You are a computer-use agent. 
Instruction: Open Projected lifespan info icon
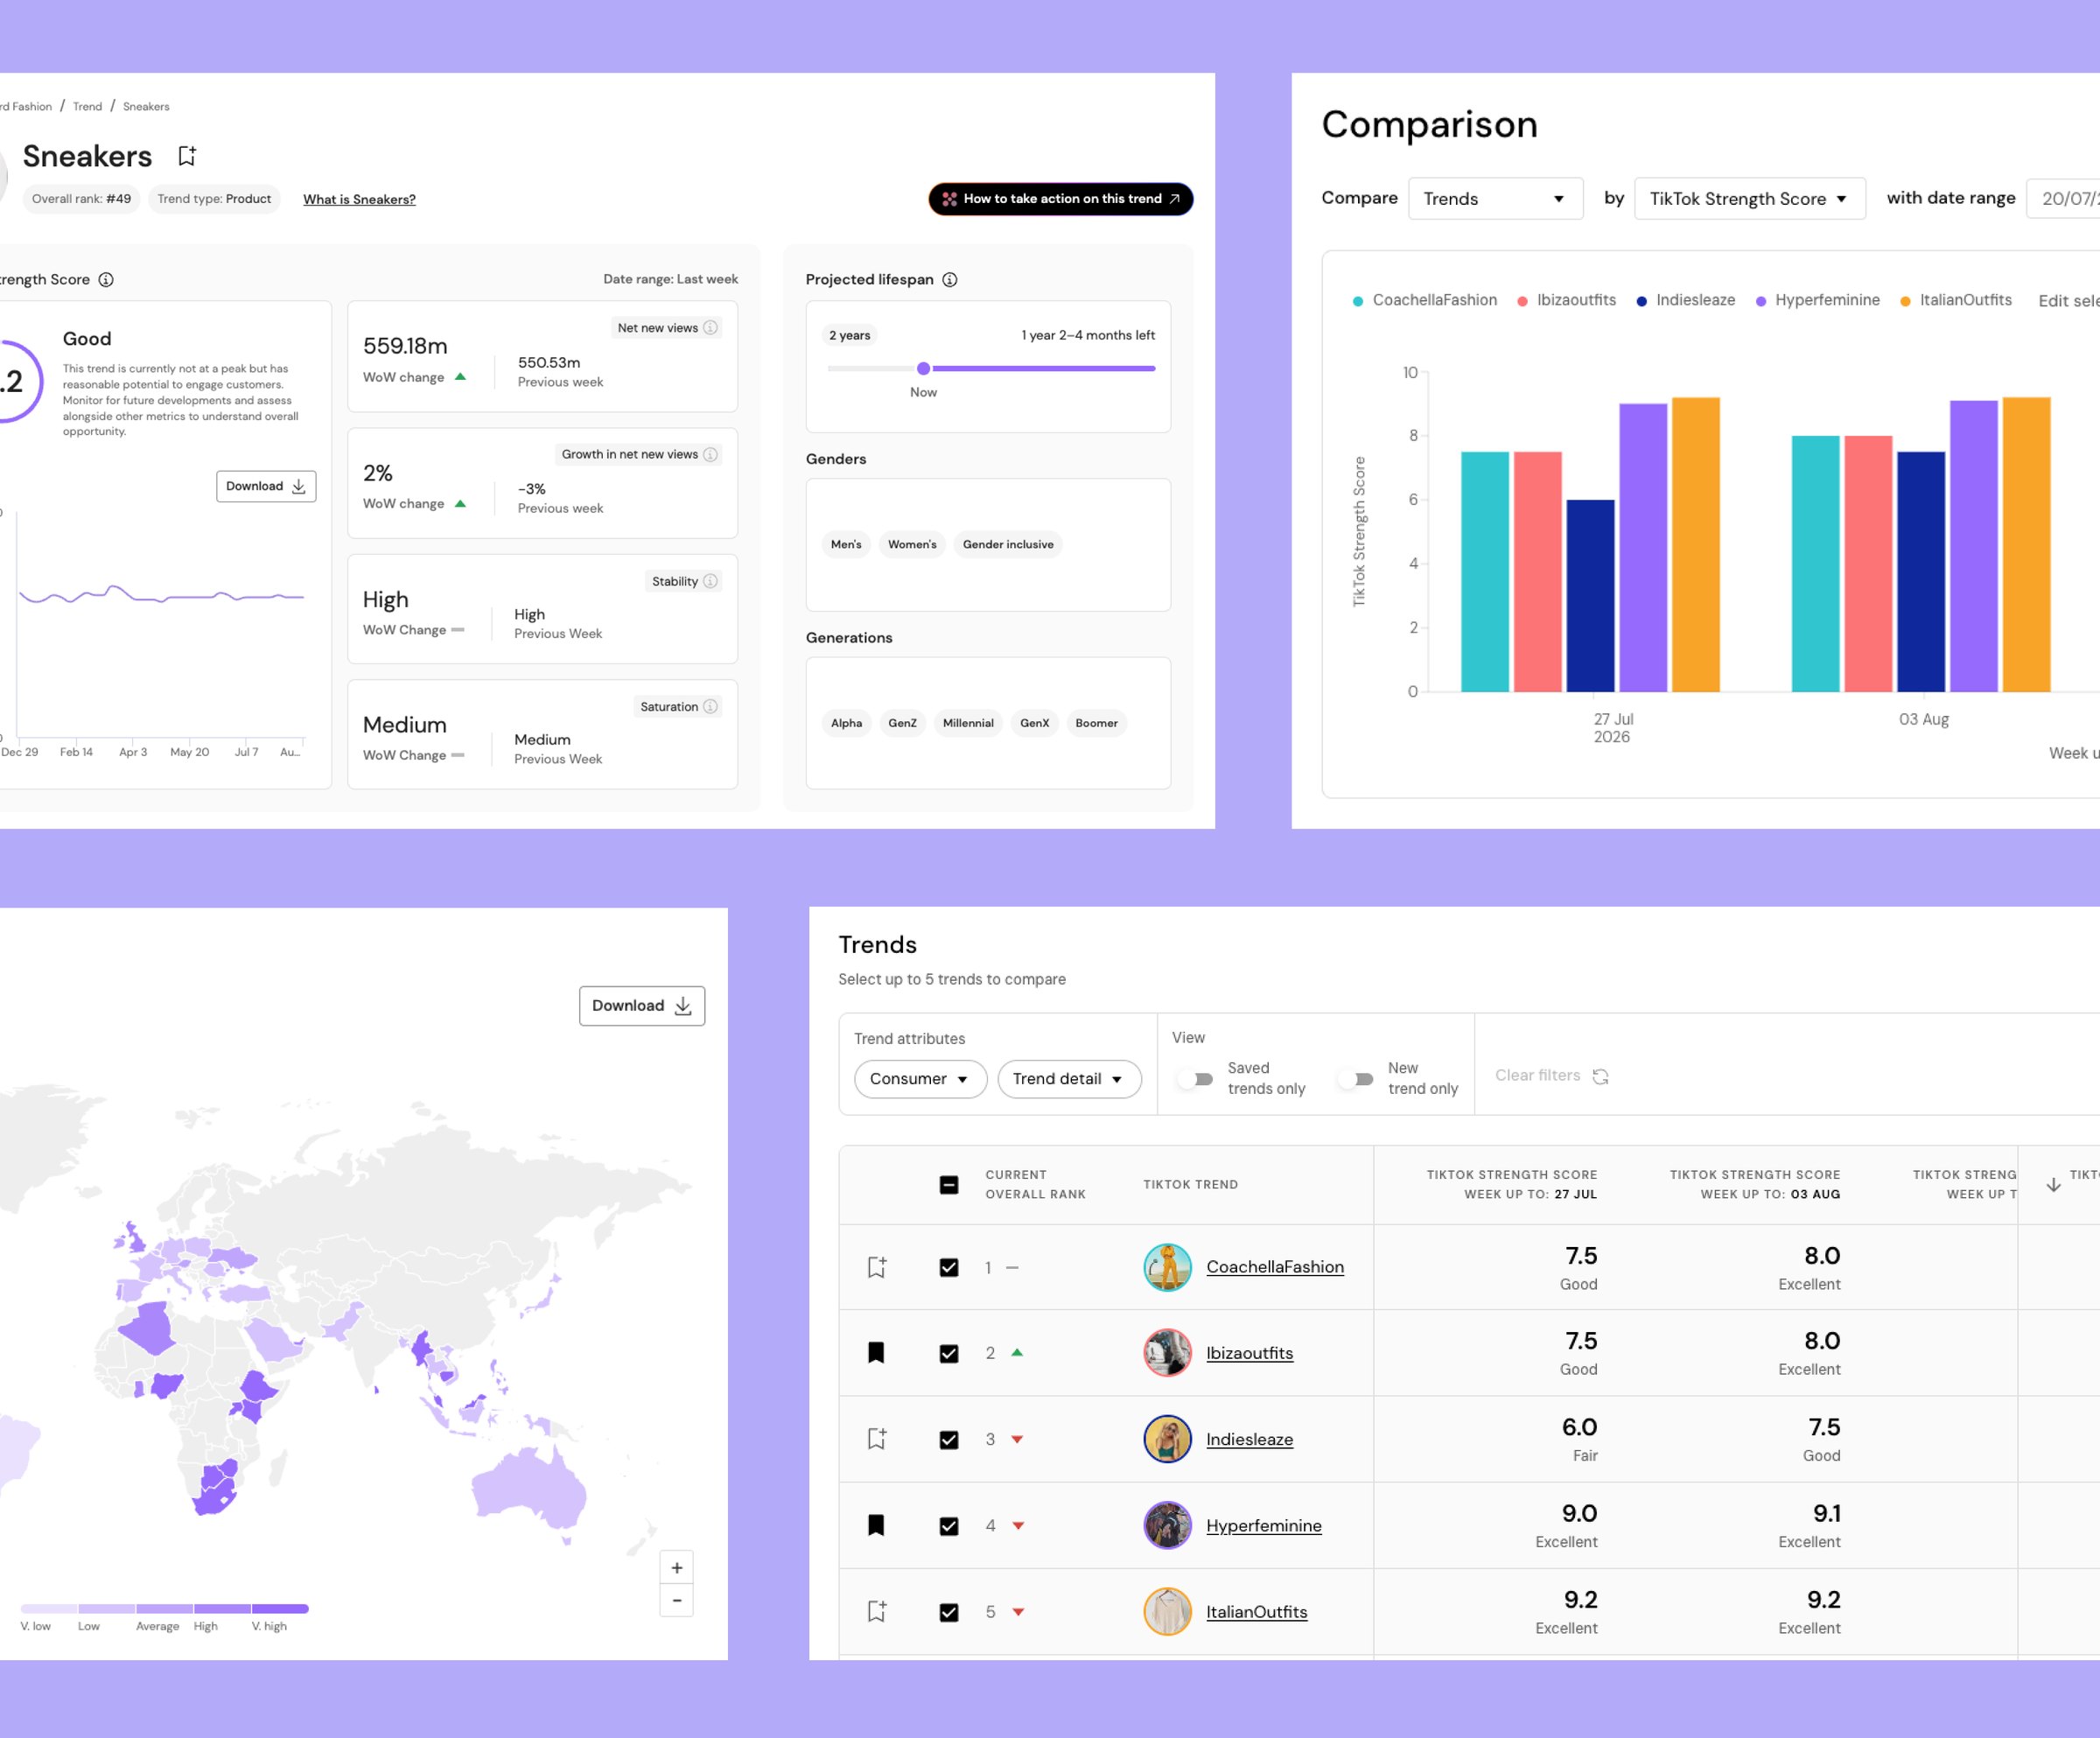pyautogui.click(x=950, y=280)
